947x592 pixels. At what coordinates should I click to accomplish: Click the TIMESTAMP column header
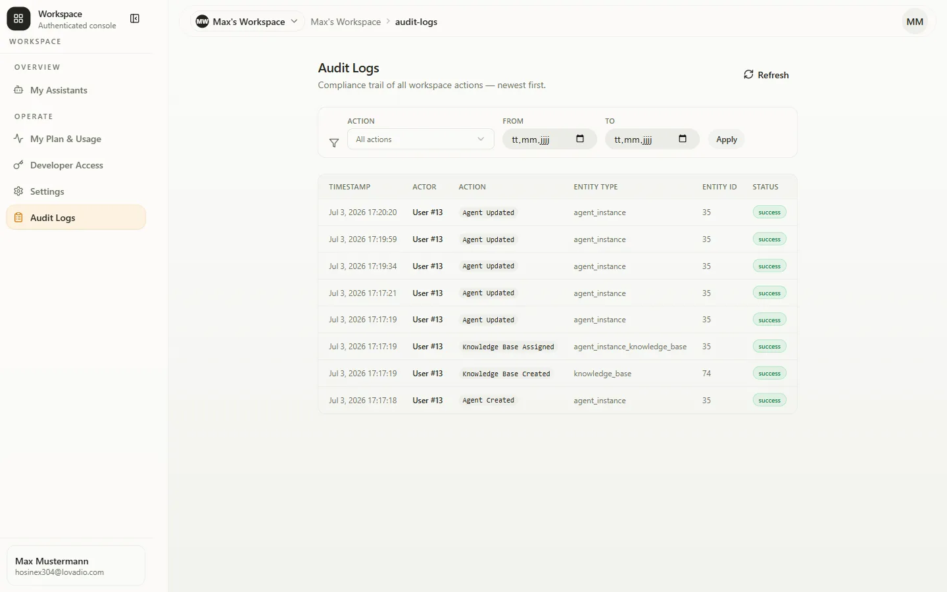coord(350,187)
